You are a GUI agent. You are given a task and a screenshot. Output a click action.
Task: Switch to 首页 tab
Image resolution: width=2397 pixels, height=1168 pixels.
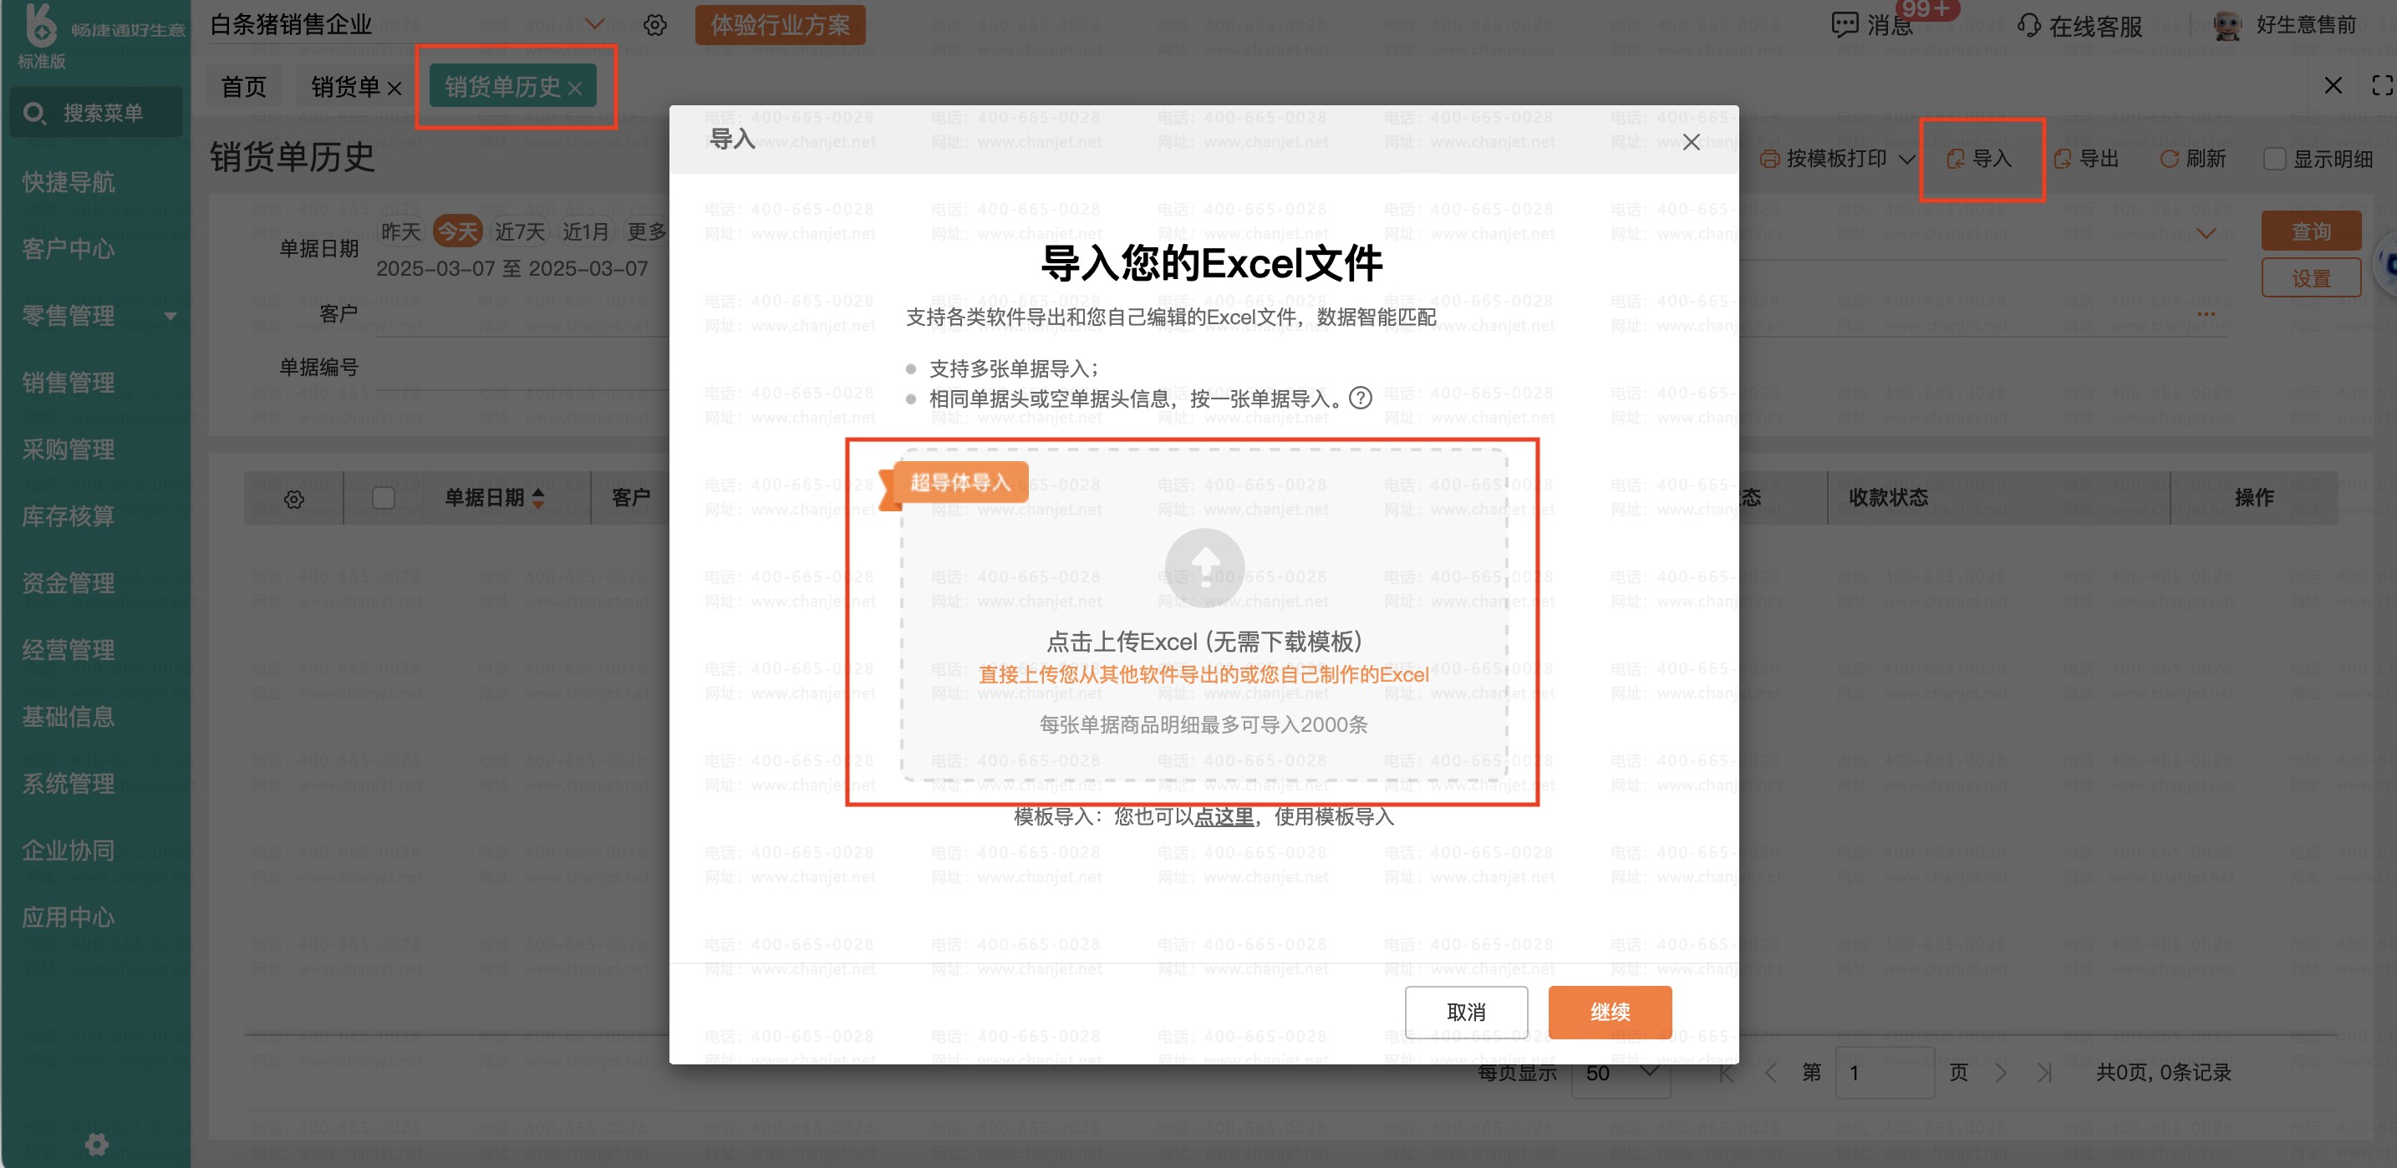[x=244, y=87]
